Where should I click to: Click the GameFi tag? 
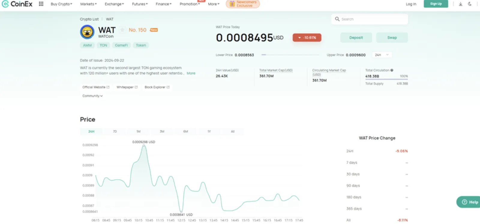coord(121,45)
